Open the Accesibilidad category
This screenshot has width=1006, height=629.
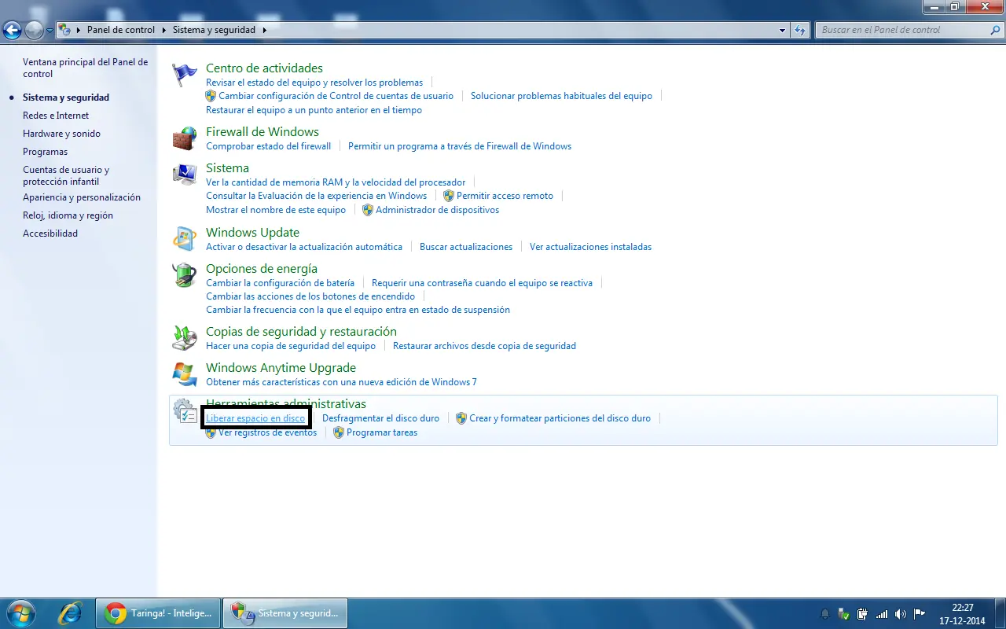[x=50, y=234]
